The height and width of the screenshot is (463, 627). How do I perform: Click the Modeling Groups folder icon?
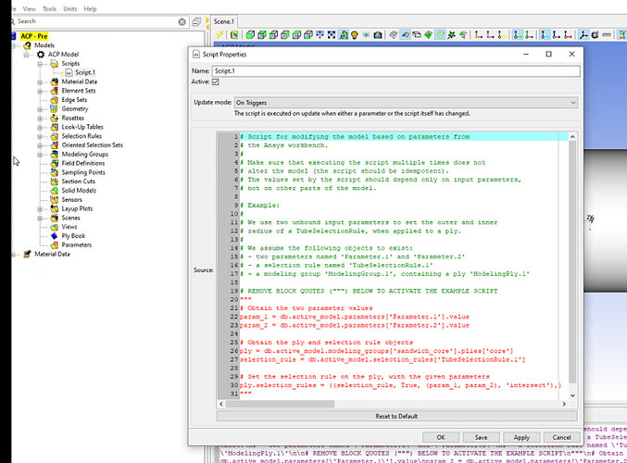[55, 155]
